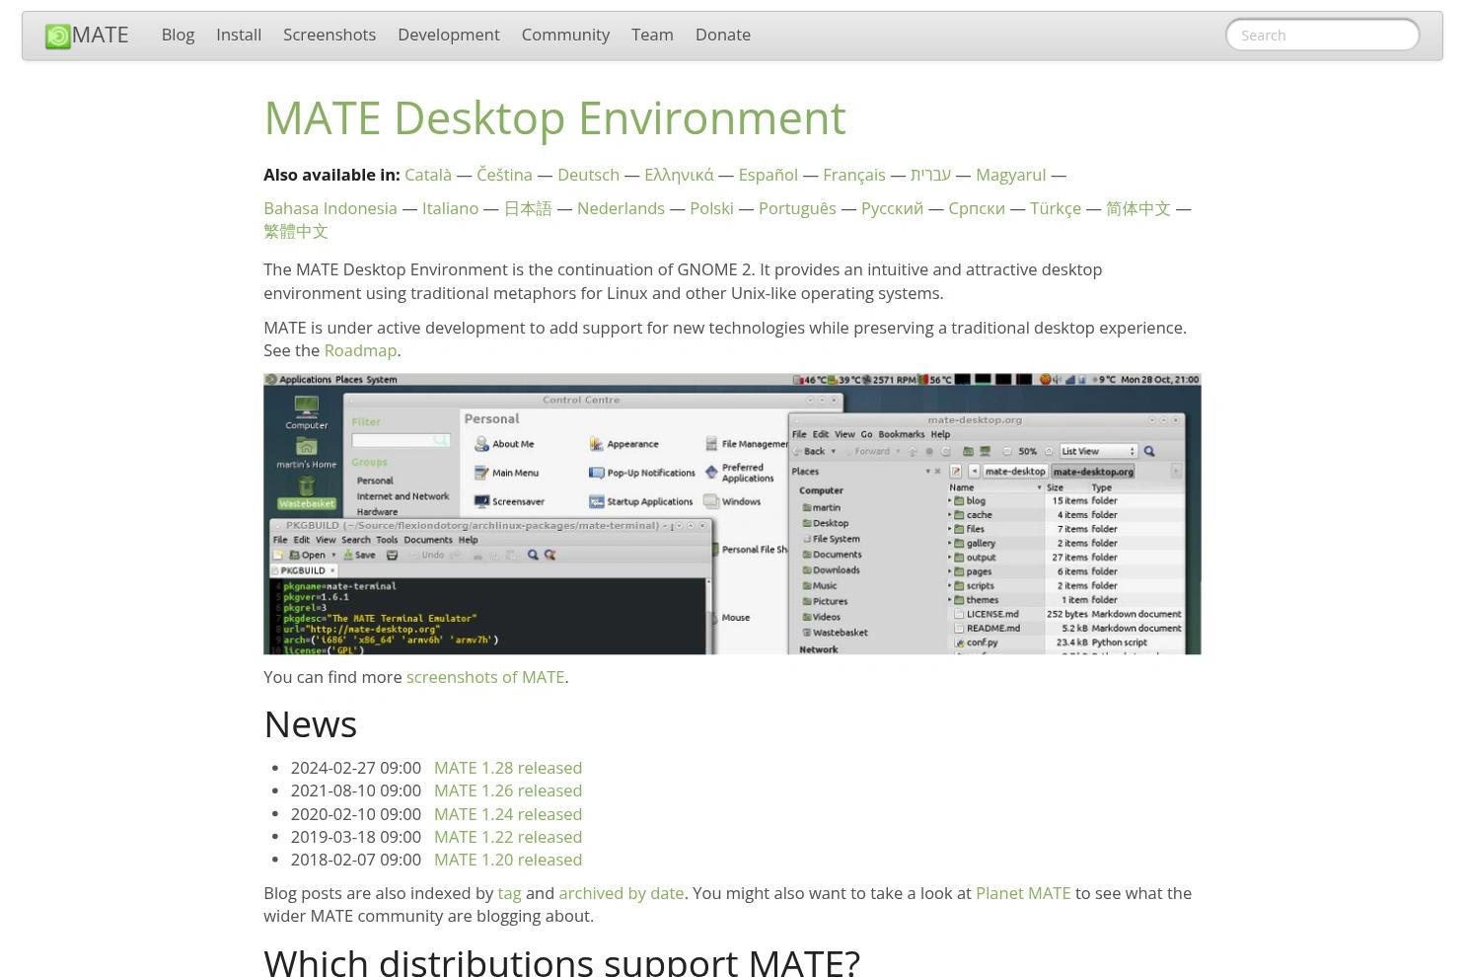Switch the page language to Català
Screen dimensions: 1465x977
pos(428,175)
